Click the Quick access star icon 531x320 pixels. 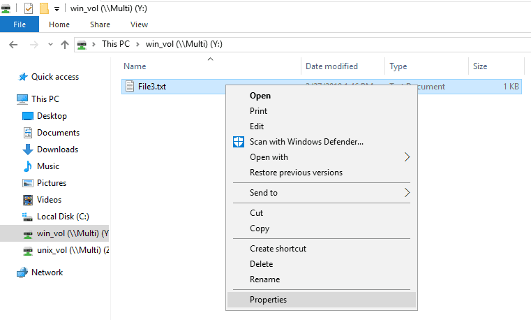tap(23, 77)
